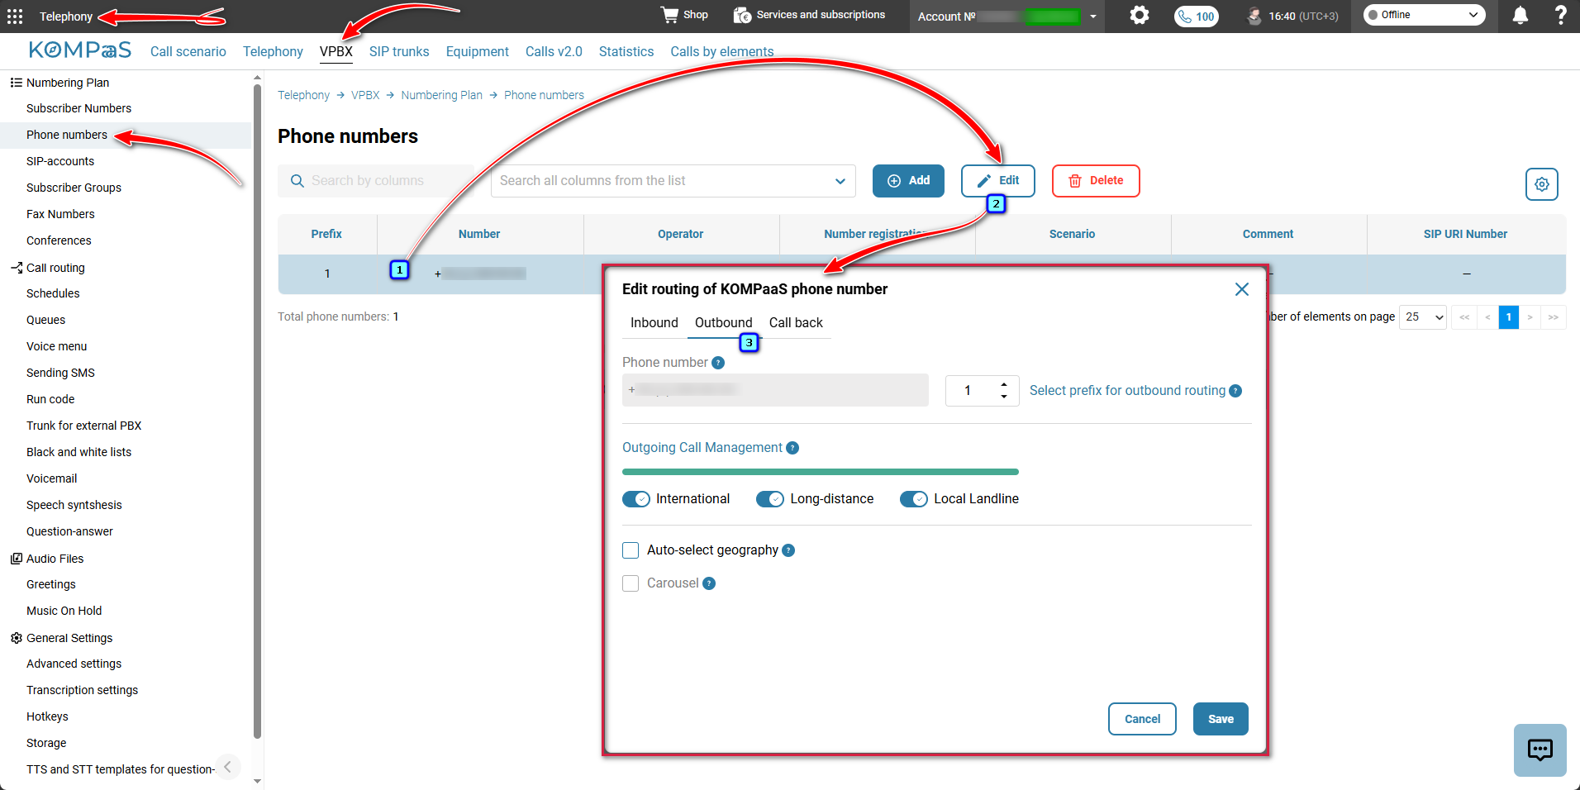Open Music On Hold in sidebar

pos(64,611)
